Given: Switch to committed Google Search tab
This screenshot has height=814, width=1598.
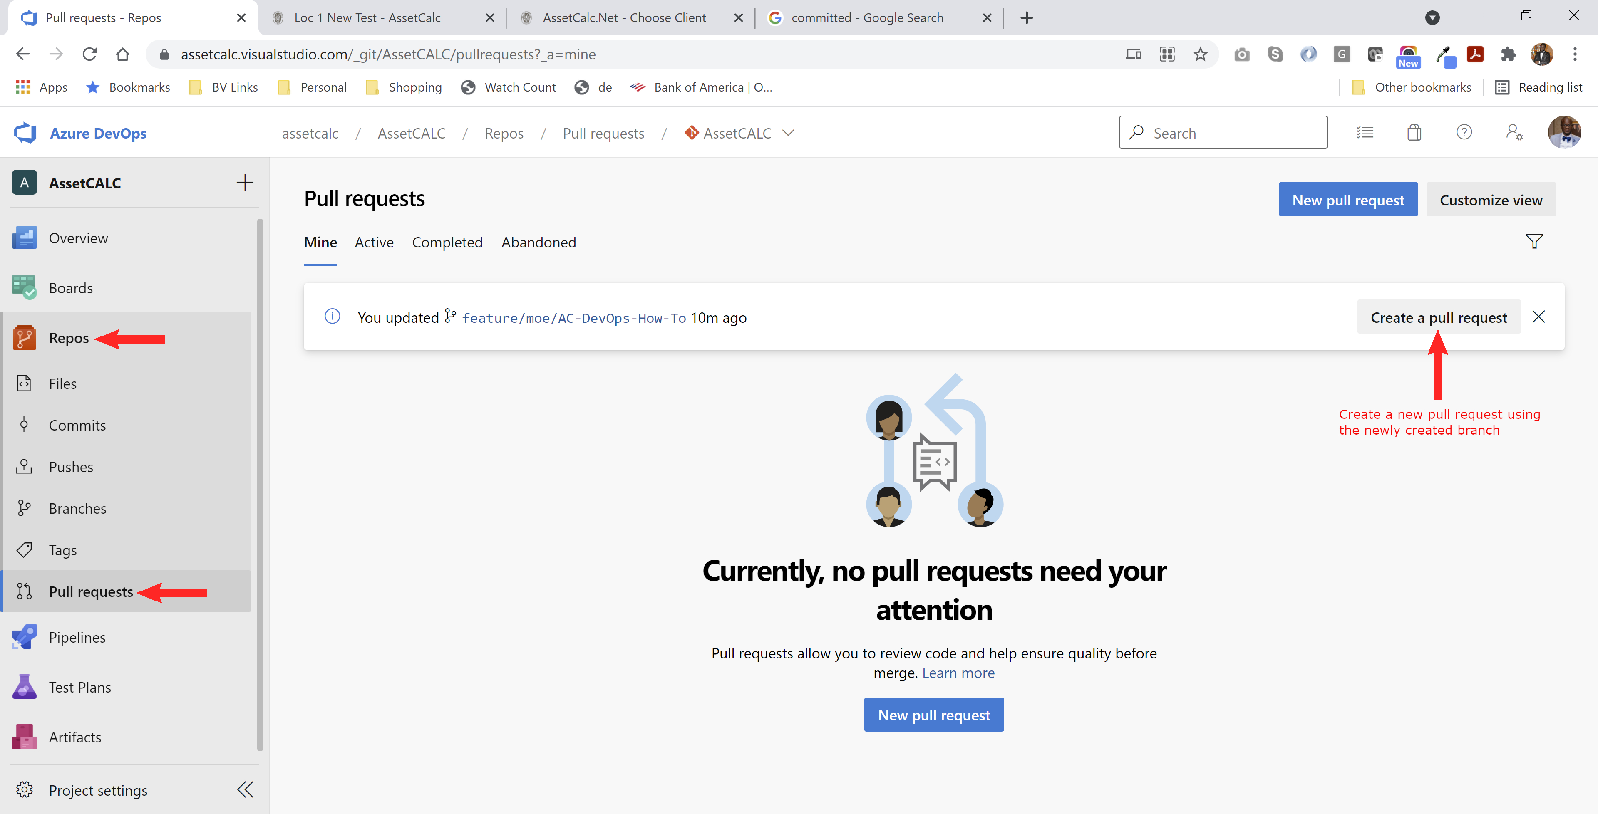Looking at the screenshot, I should [880, 17].
